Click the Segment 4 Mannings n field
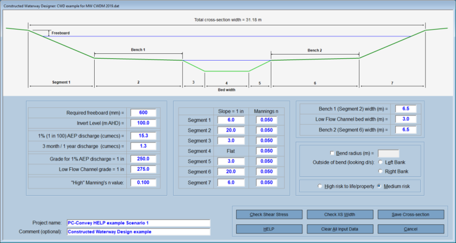This screenshot has width=456, height=243. coord(267,151)
